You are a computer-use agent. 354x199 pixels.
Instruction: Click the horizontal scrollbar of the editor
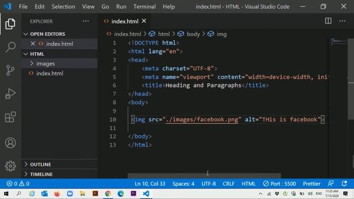(204, 176)
